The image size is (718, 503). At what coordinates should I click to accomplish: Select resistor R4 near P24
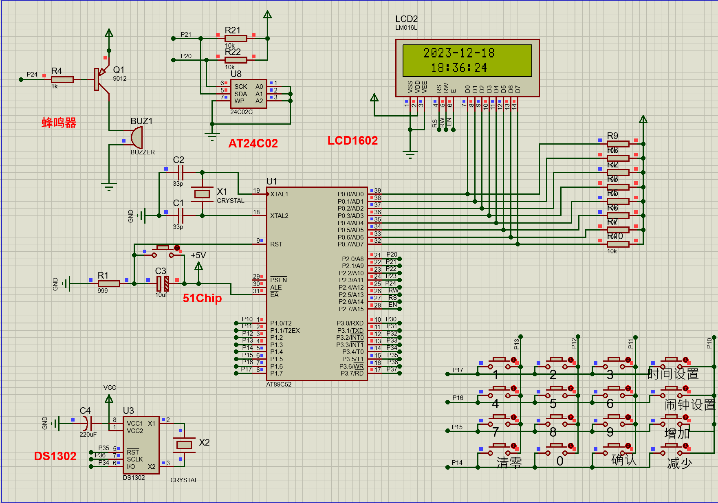pyautogui.click(x=62, y=79)
